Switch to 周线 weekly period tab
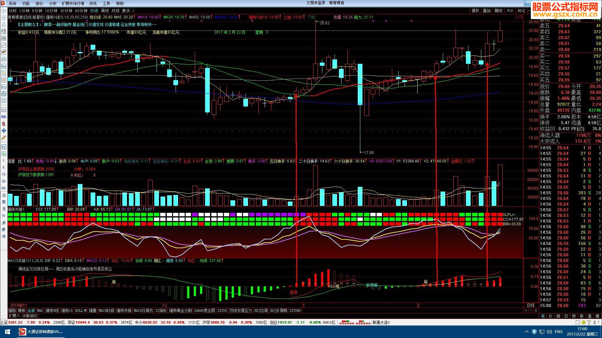This screenshot has width=602, height=338. pos(105,11)
